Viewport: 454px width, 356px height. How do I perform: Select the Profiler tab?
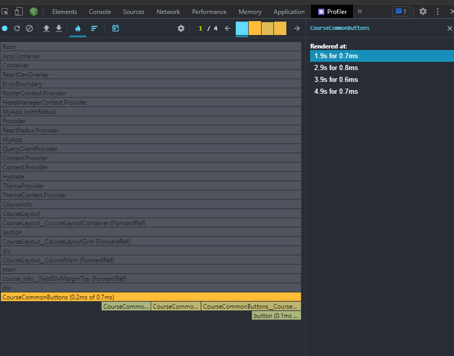pyautogui.click(x=332, y=12)
